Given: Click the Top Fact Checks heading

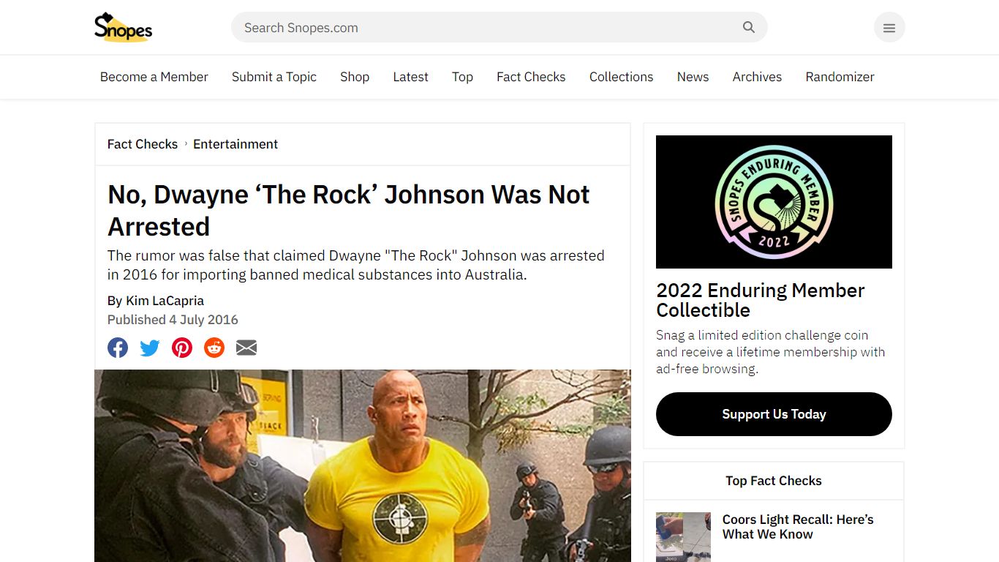Looking at the screenshot, I should [x=774, y=481].
